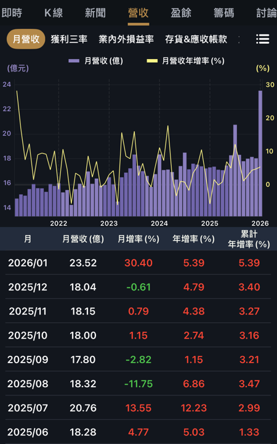The height and width of the screenshot is (444, 277).
Task: Toggle the 月營收年增率 (%) legend series
Action: [185, 61]
